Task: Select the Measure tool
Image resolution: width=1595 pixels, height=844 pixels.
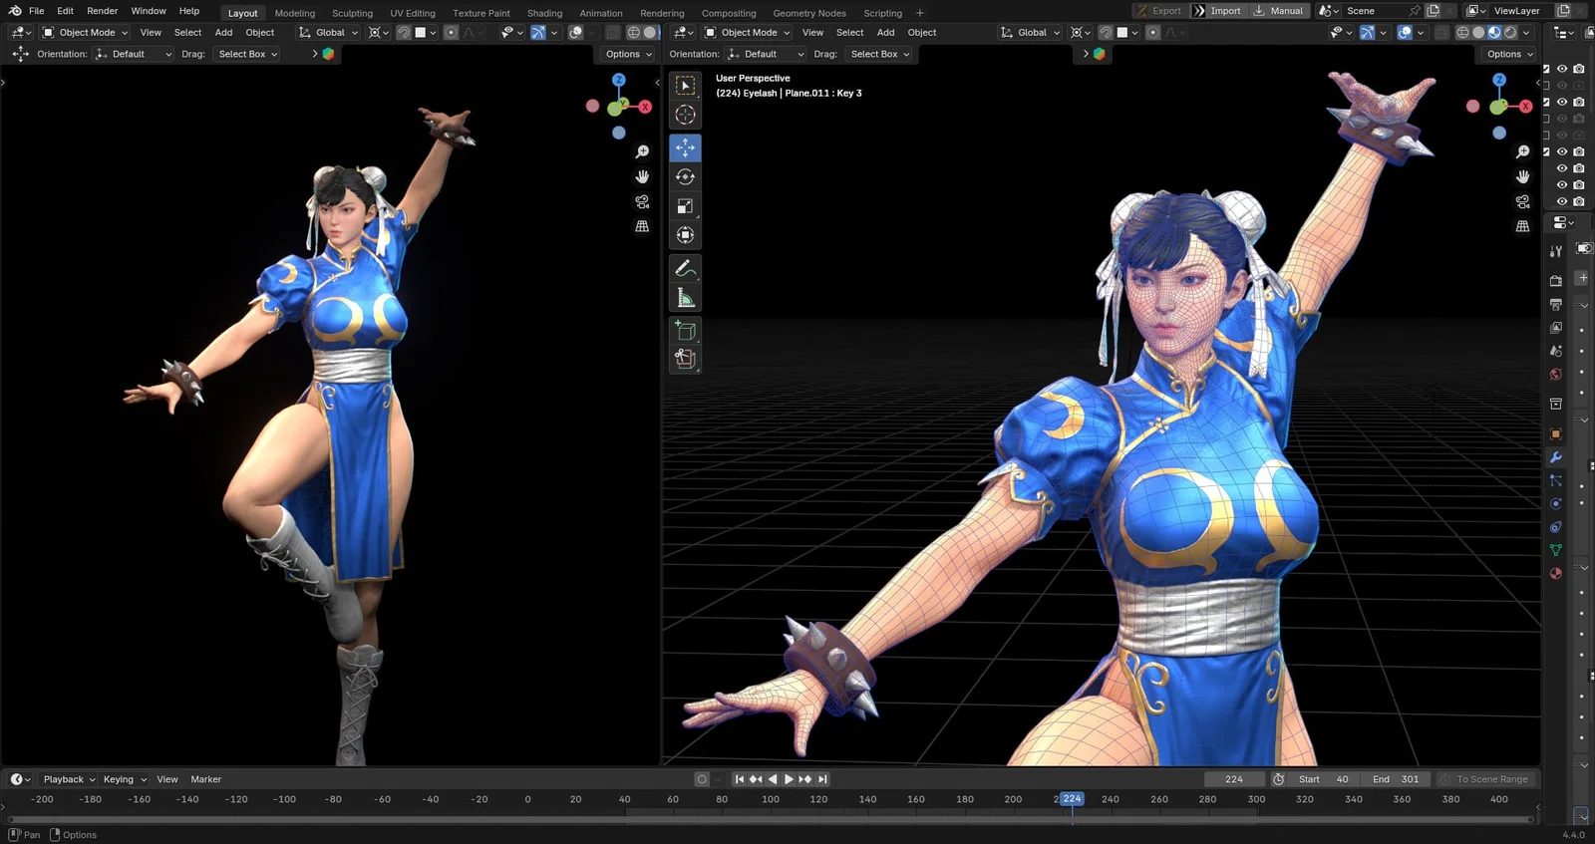Action: pos(685,297)
